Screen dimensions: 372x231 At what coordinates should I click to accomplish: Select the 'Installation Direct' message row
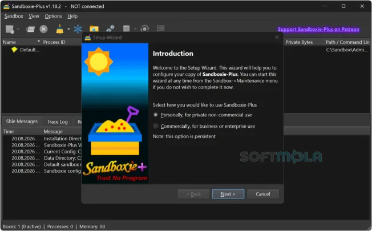(46, 139)
